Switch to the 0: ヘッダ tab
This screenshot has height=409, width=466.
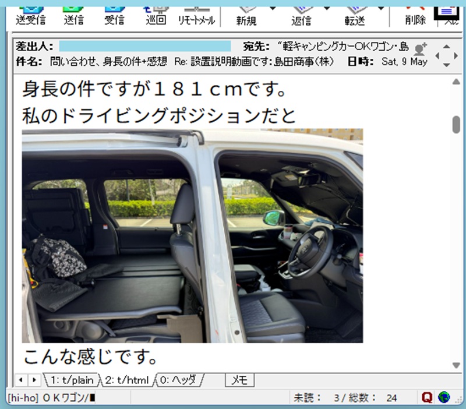click(179, 380)
